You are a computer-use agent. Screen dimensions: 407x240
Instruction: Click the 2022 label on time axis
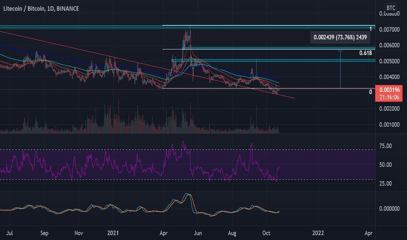pyautogui.click(x=318, y=233)
